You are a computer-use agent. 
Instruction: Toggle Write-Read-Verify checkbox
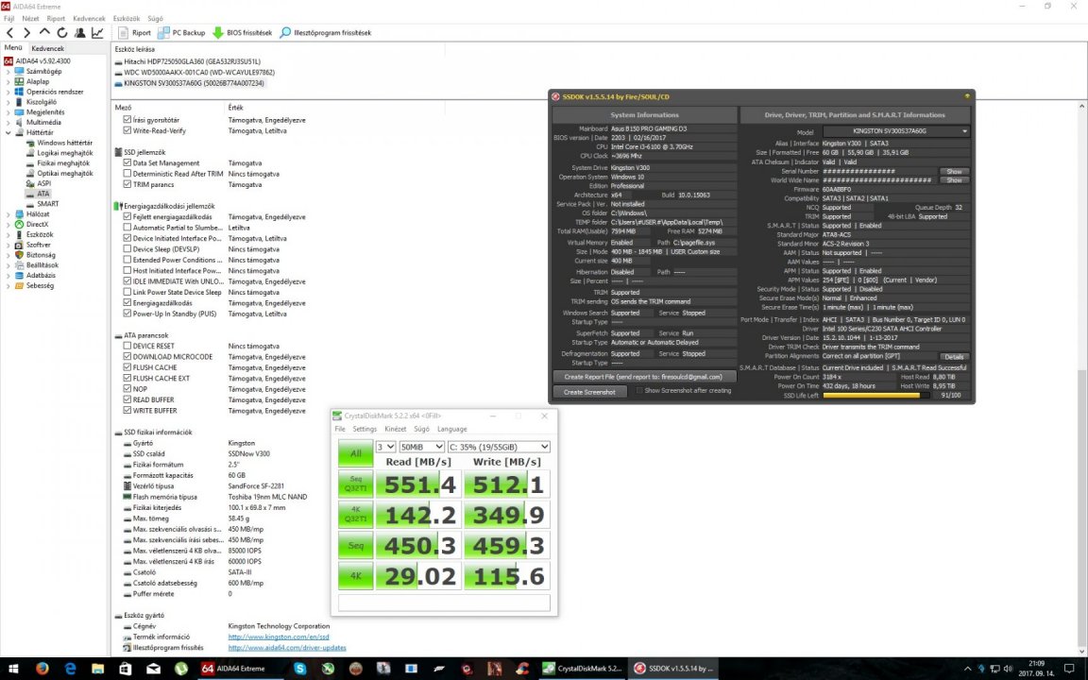coord(127,130)
